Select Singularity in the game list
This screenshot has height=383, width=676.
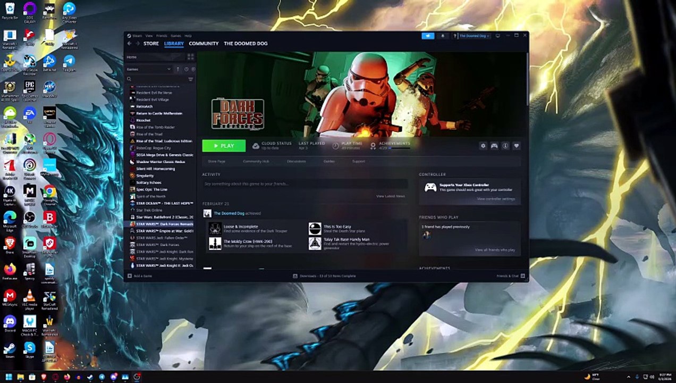point(145,176)
